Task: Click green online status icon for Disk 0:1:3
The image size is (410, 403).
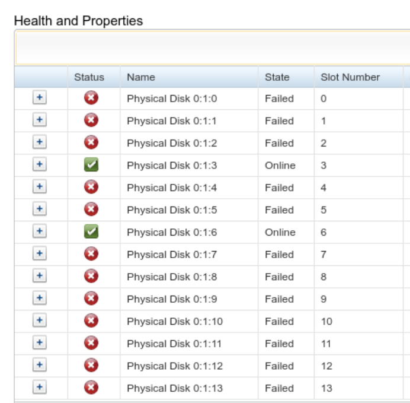Action: pyautogui.click(x=91, y=166)
